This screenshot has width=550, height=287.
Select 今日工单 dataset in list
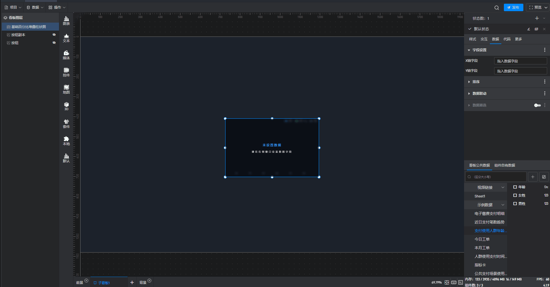coord(482,239)
